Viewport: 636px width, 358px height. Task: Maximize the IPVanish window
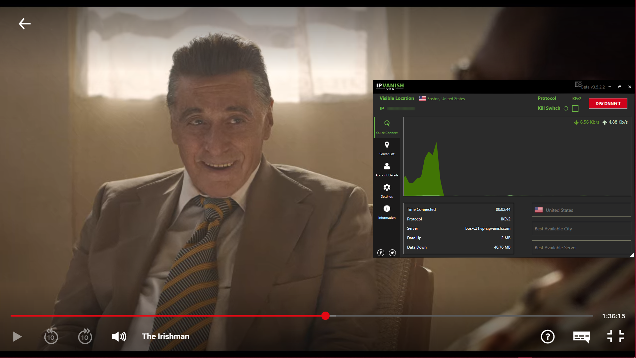point(620,87)
